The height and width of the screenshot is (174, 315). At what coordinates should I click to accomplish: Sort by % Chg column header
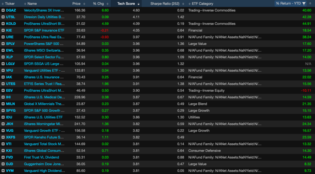point(98,4)
